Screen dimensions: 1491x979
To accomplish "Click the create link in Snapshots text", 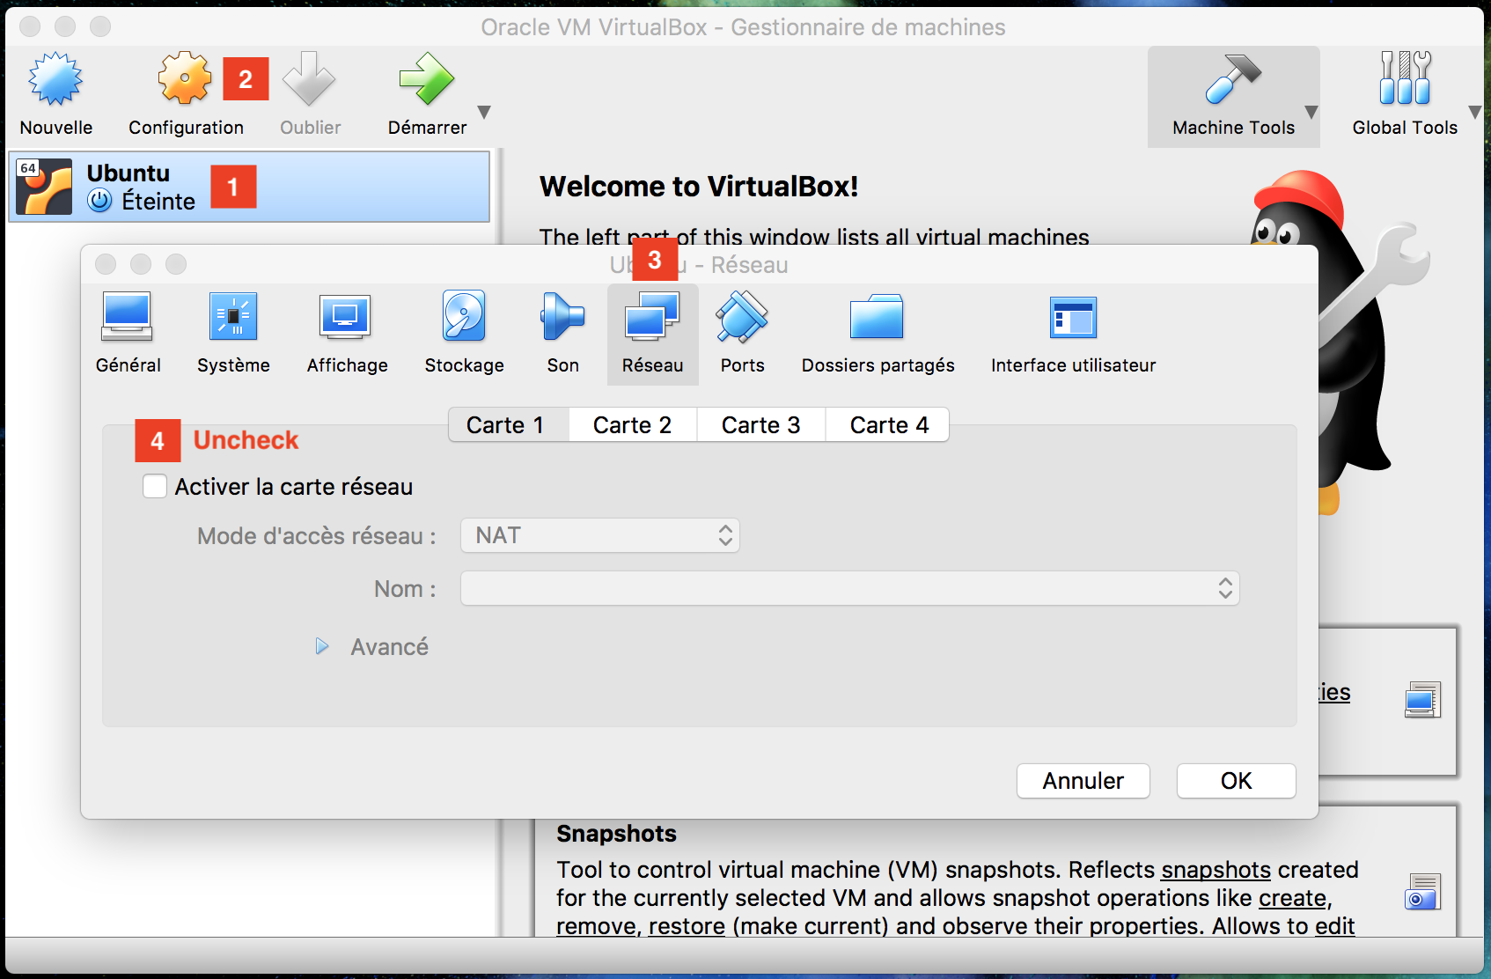I will (x=1293, y=898).
